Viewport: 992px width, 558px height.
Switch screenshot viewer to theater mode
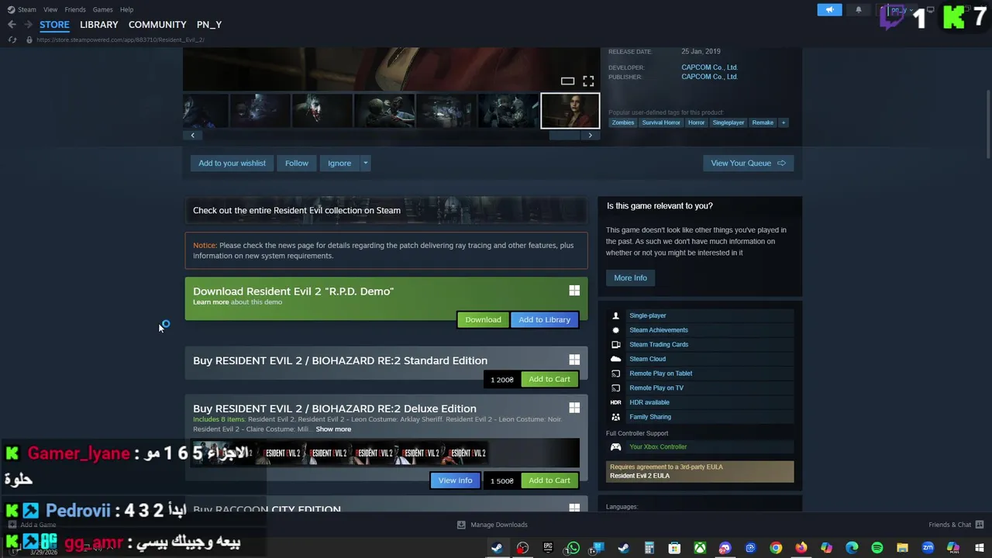click(567, 81)
